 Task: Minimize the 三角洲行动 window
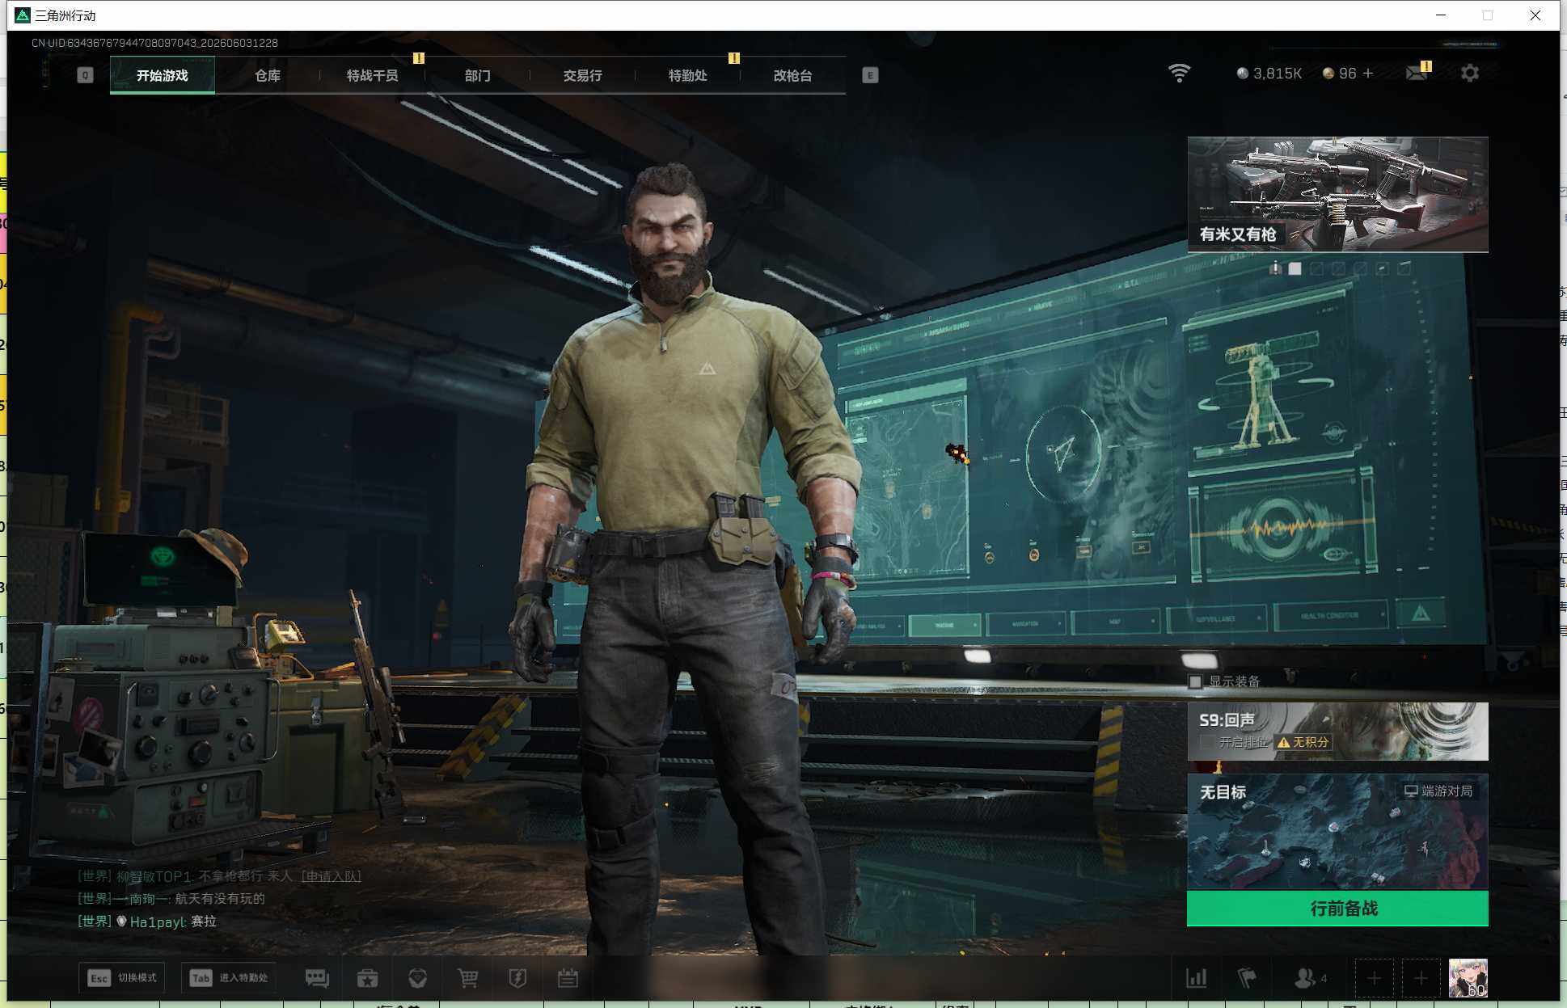click(x=1441, y=15)
